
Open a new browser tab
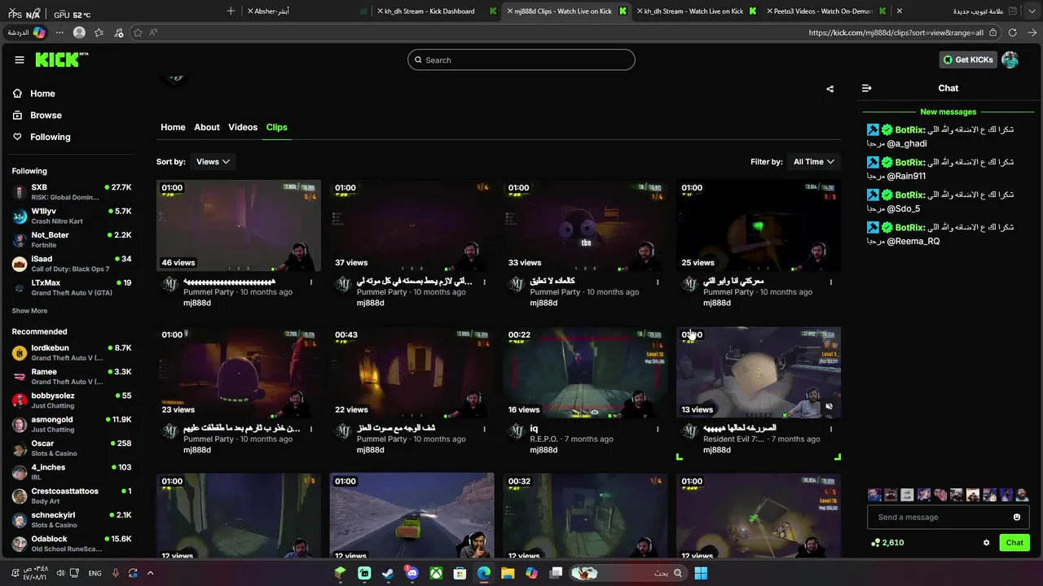231,11
